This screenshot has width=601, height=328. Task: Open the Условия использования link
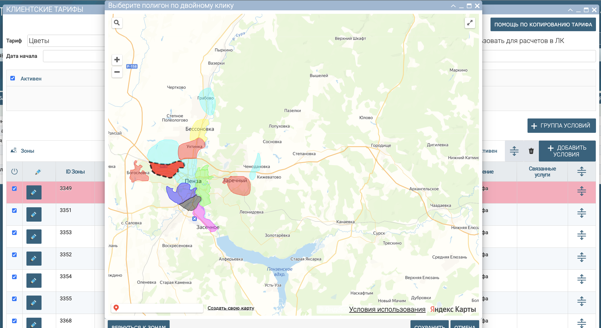point(387,309)
